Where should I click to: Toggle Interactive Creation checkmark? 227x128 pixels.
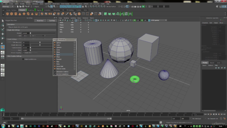(x=55, y=72)
